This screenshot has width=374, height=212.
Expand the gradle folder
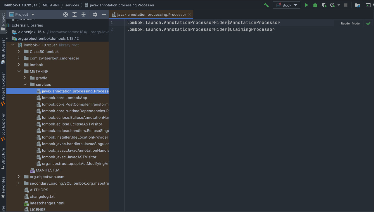pyautogui.click(x=25, y=78)
